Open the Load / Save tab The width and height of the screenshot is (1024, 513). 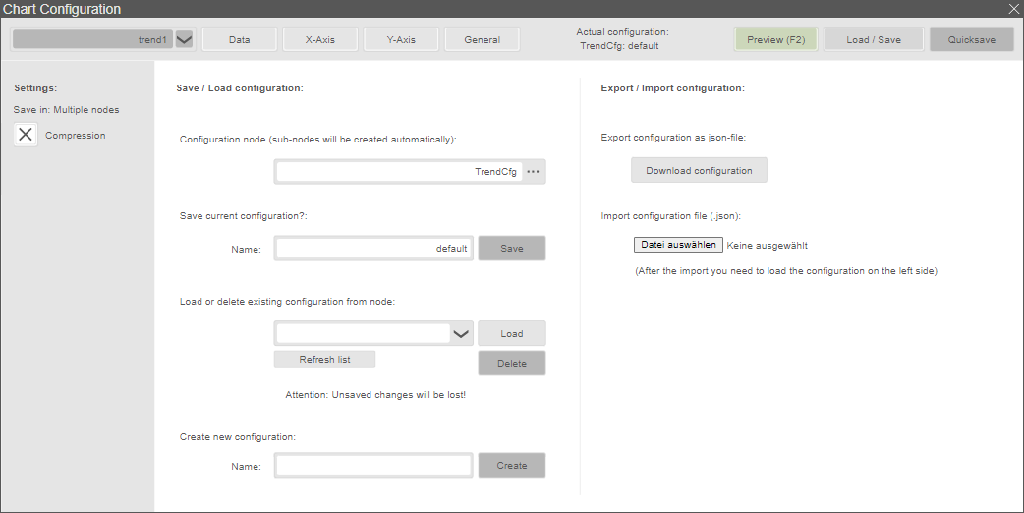coord(874,40)
